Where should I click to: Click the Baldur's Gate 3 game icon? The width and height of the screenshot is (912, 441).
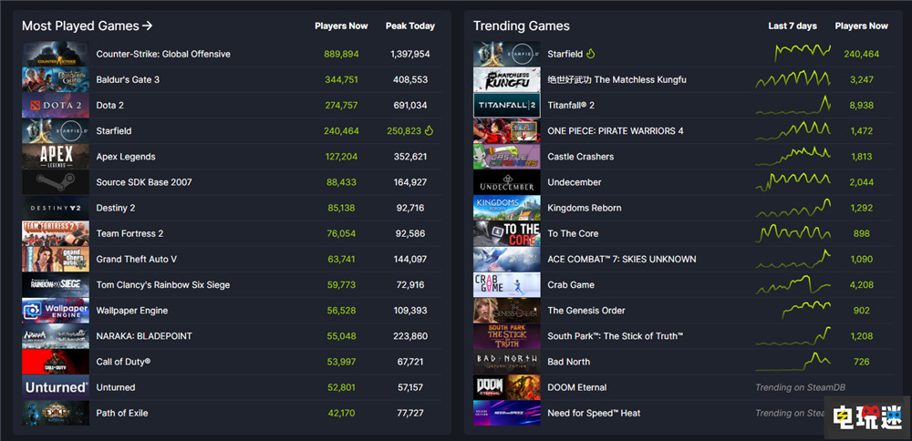tap(55, 80)
